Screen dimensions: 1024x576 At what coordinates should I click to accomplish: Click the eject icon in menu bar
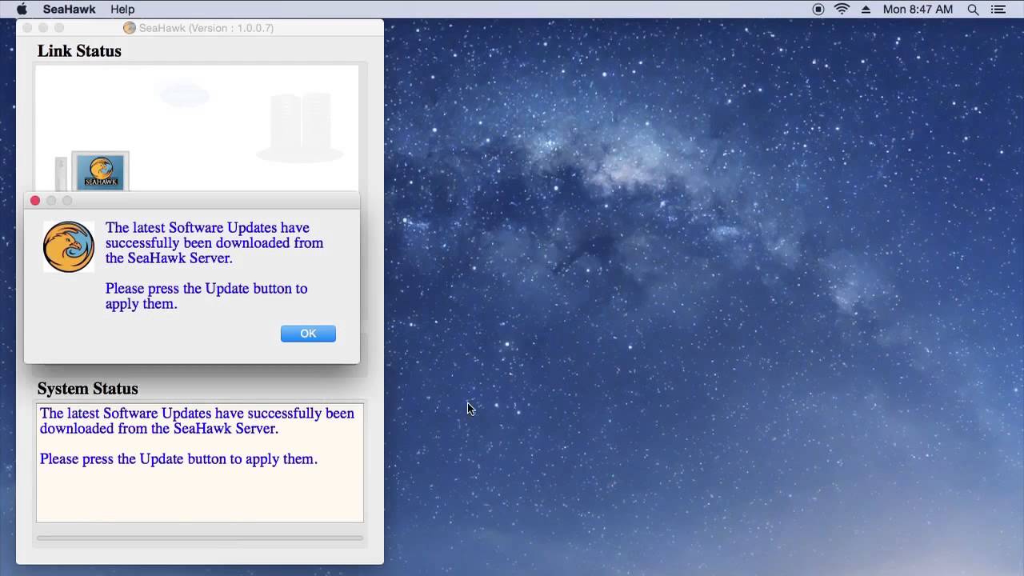[x=866, y=10]
